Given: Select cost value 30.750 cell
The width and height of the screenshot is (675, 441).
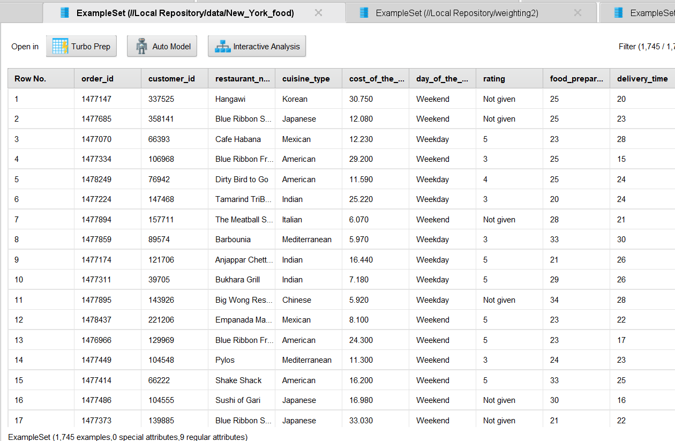Looking at the screenshot, I should (376, 99).
